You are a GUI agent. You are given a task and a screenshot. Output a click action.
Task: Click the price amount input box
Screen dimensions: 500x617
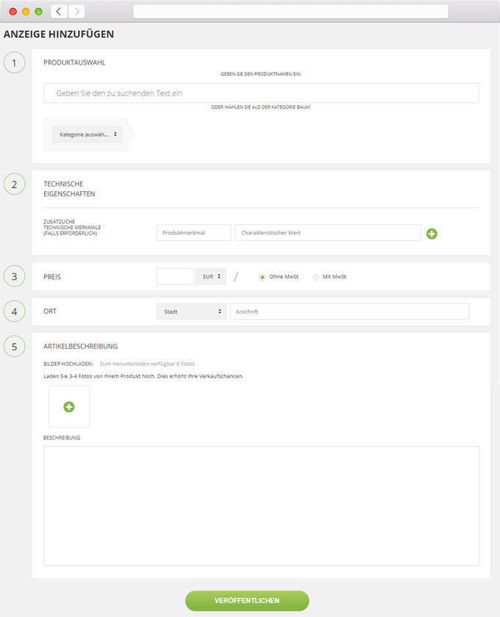click(175, 276)
